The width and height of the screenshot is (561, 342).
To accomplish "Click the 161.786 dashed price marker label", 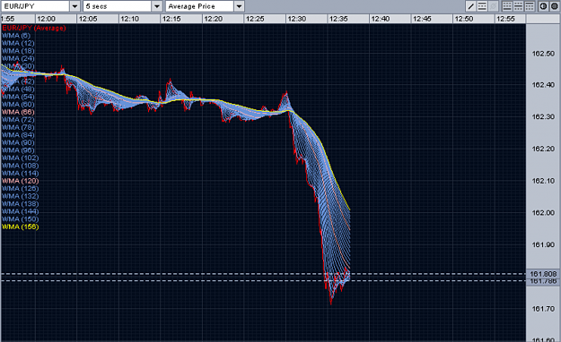I will [x=543, y=281].
